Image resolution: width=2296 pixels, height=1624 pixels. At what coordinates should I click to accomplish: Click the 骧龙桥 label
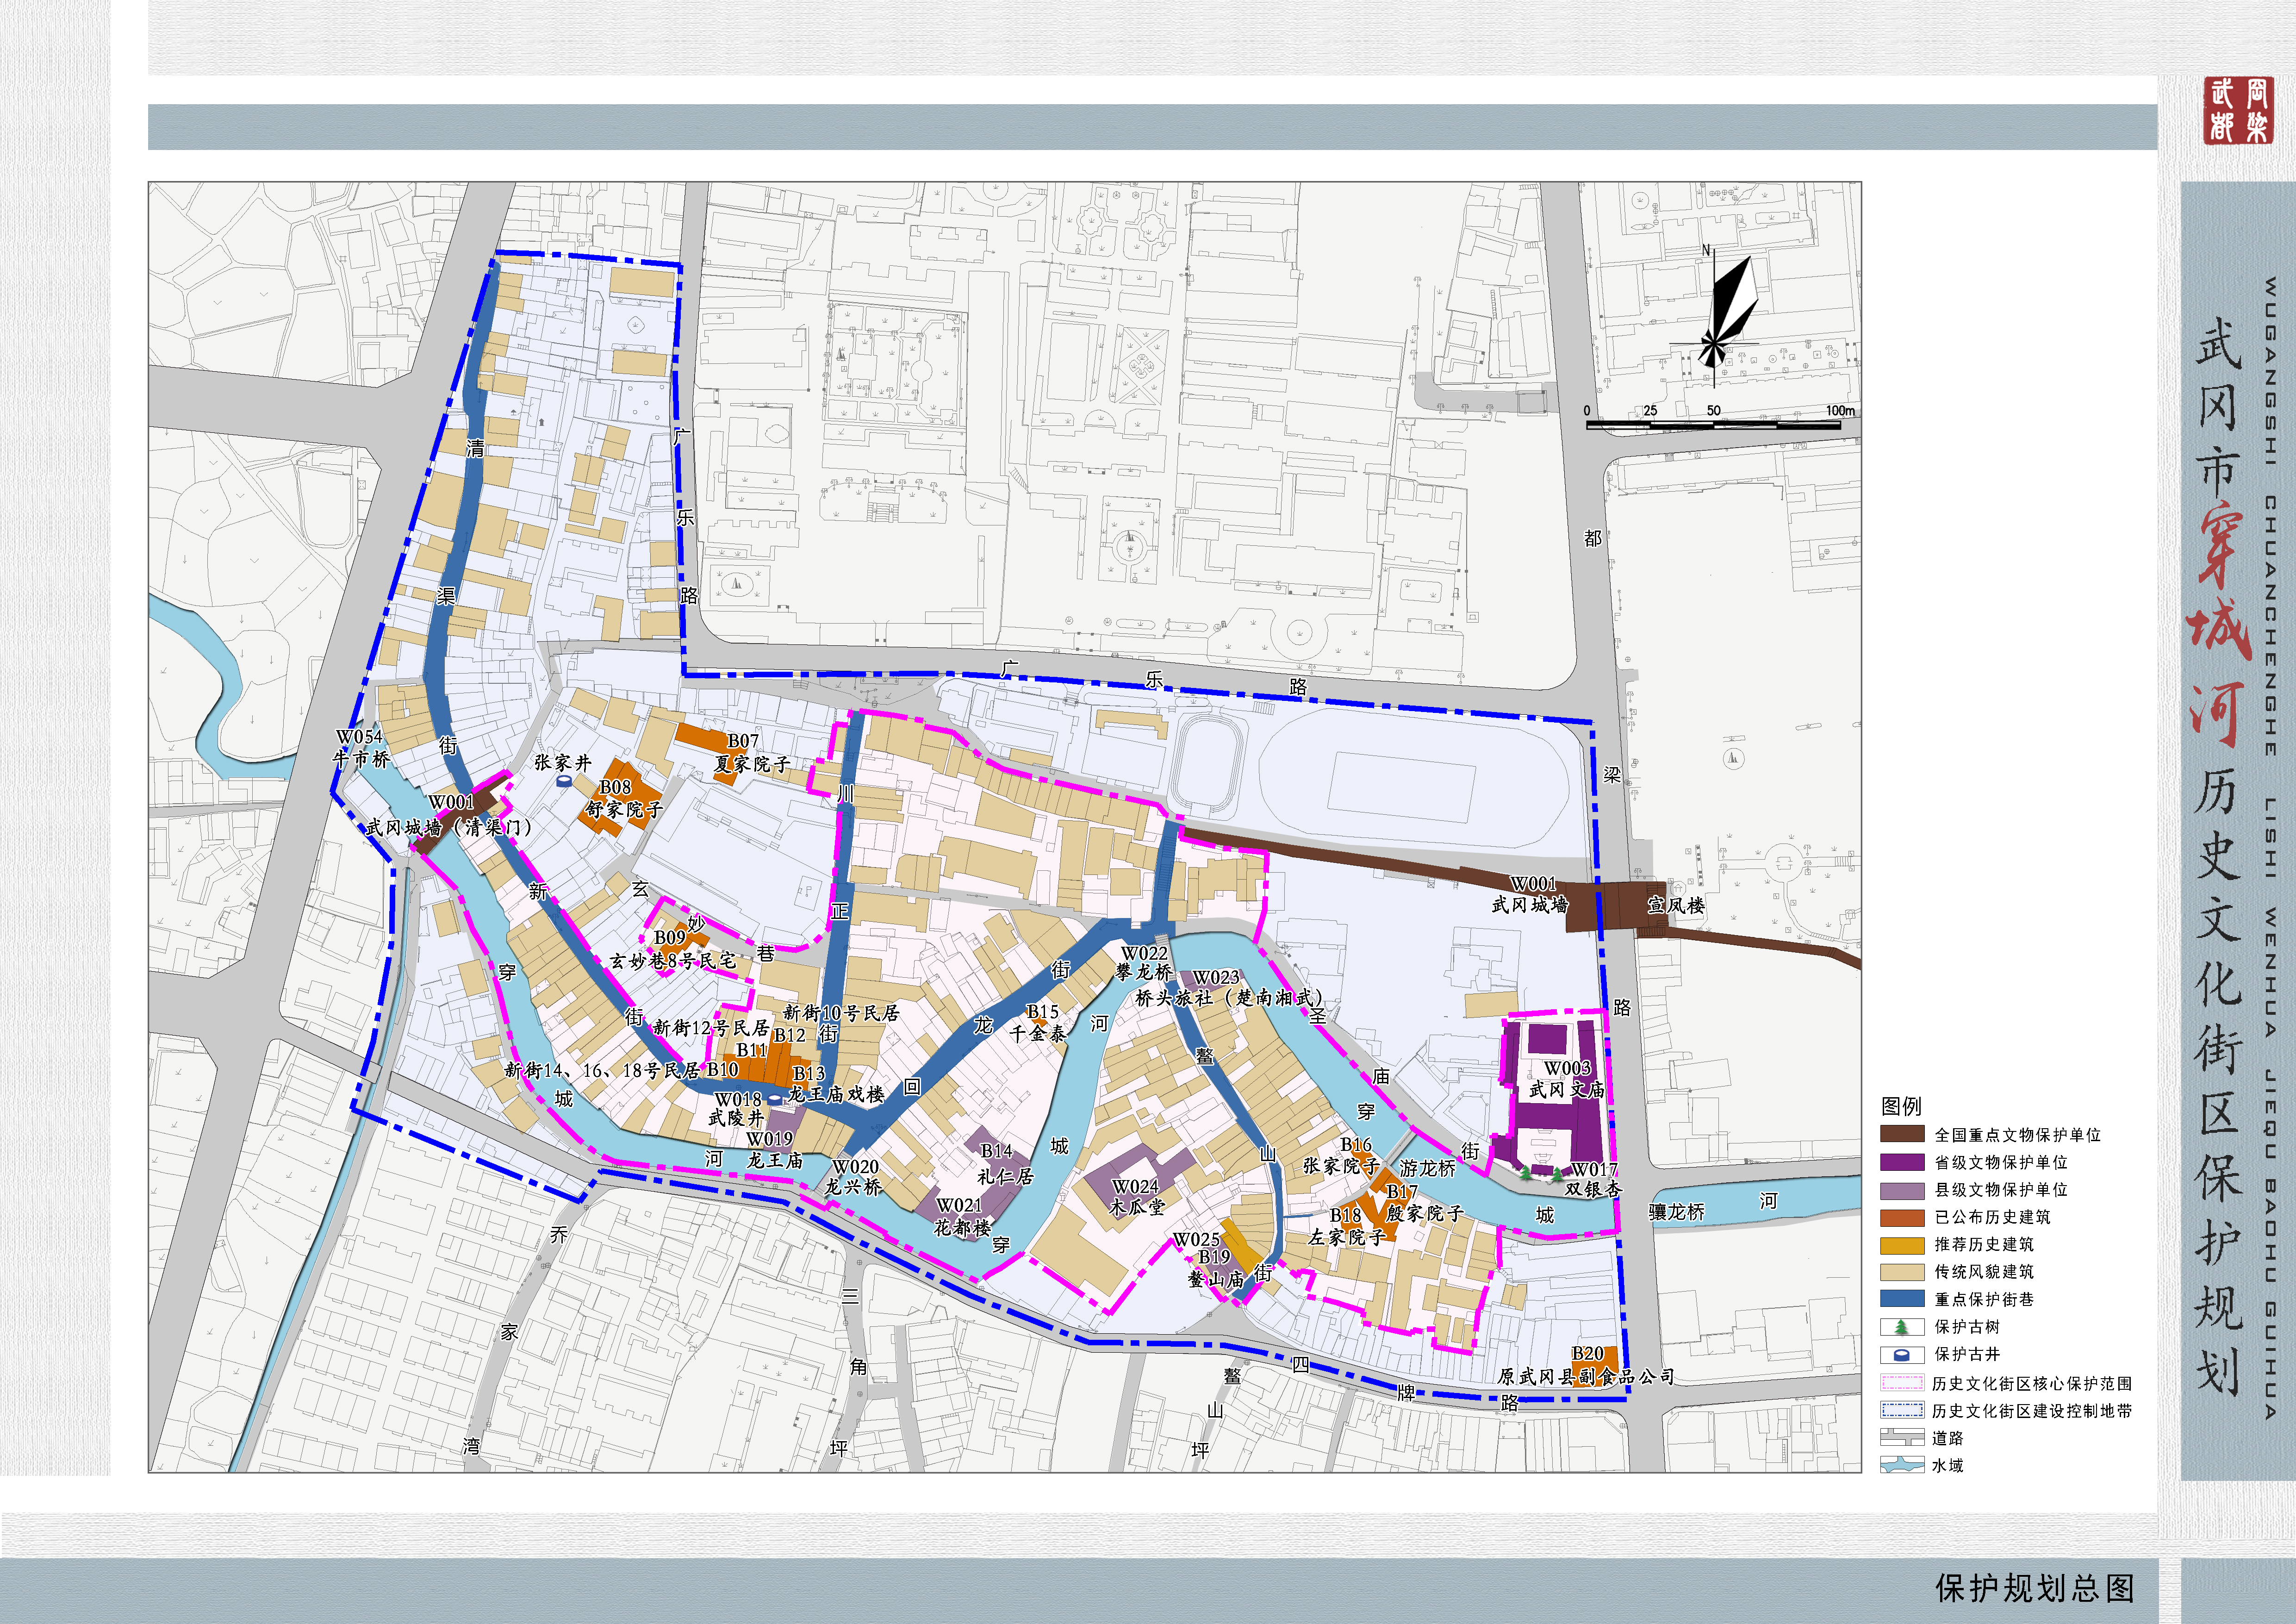click(x=1676, y=1212)
